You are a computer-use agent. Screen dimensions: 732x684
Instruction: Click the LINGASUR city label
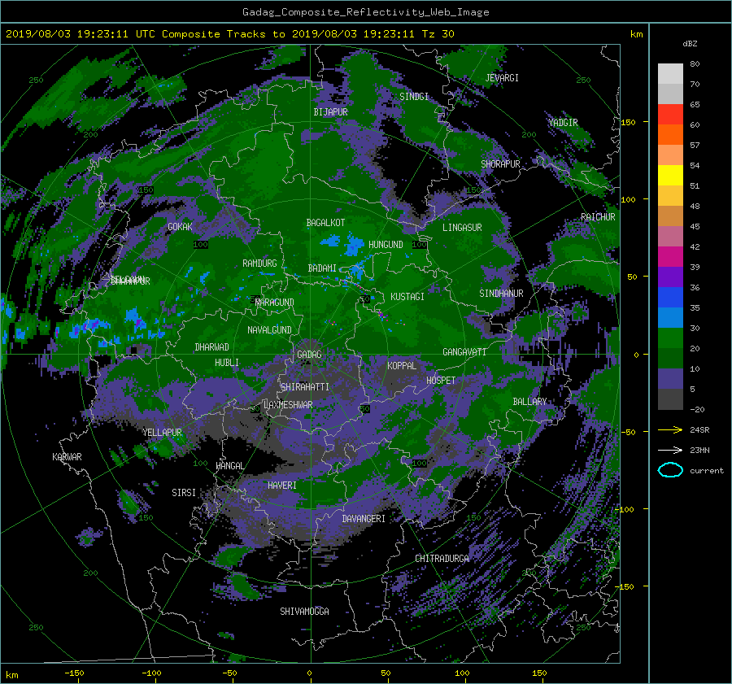pos(462,228)
